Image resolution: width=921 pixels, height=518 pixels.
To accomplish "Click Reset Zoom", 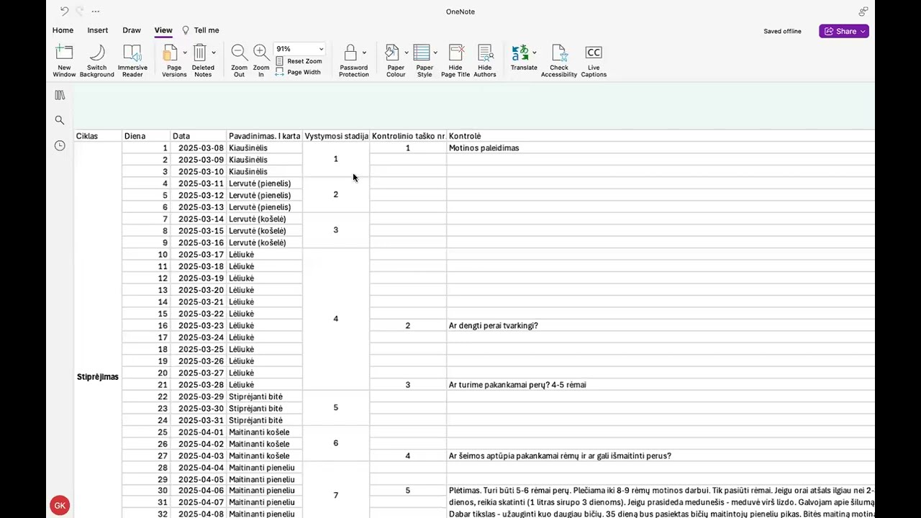I will [x=299, y=61].
